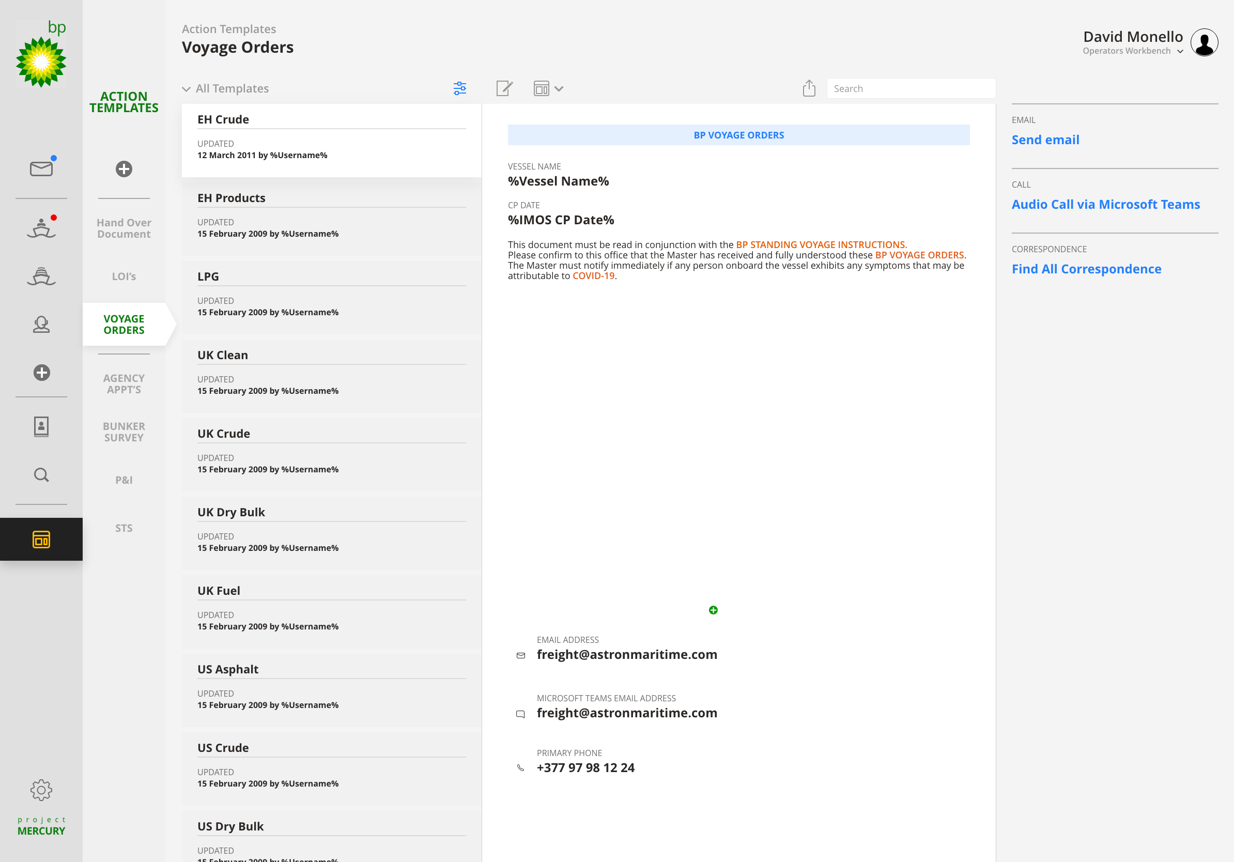
Task: Open Find All Correspondence link
Action: point(1086,269)
